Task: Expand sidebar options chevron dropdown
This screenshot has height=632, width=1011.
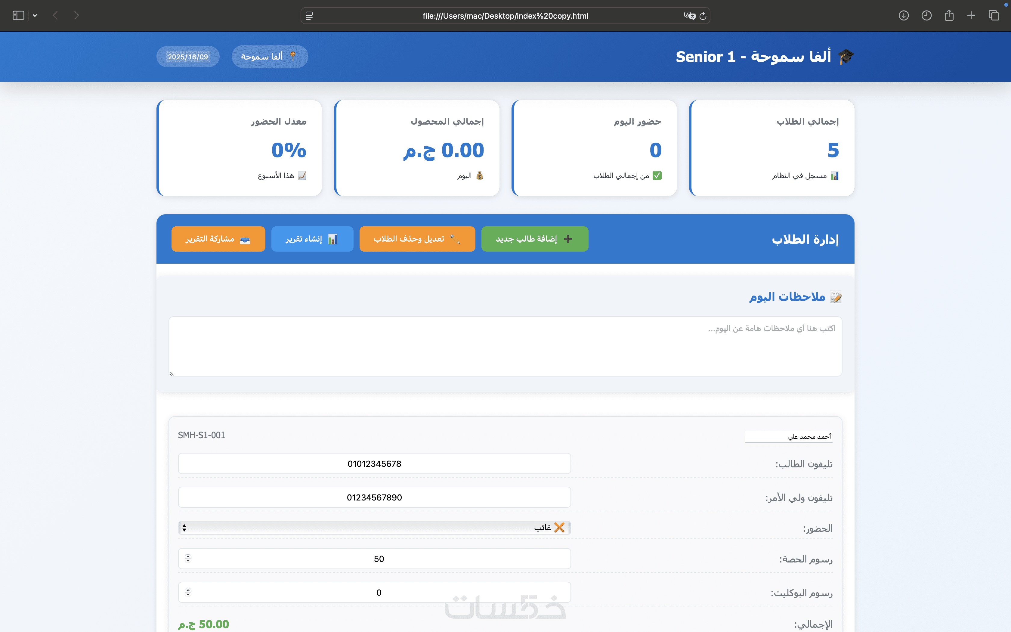Action: point(35,15)
